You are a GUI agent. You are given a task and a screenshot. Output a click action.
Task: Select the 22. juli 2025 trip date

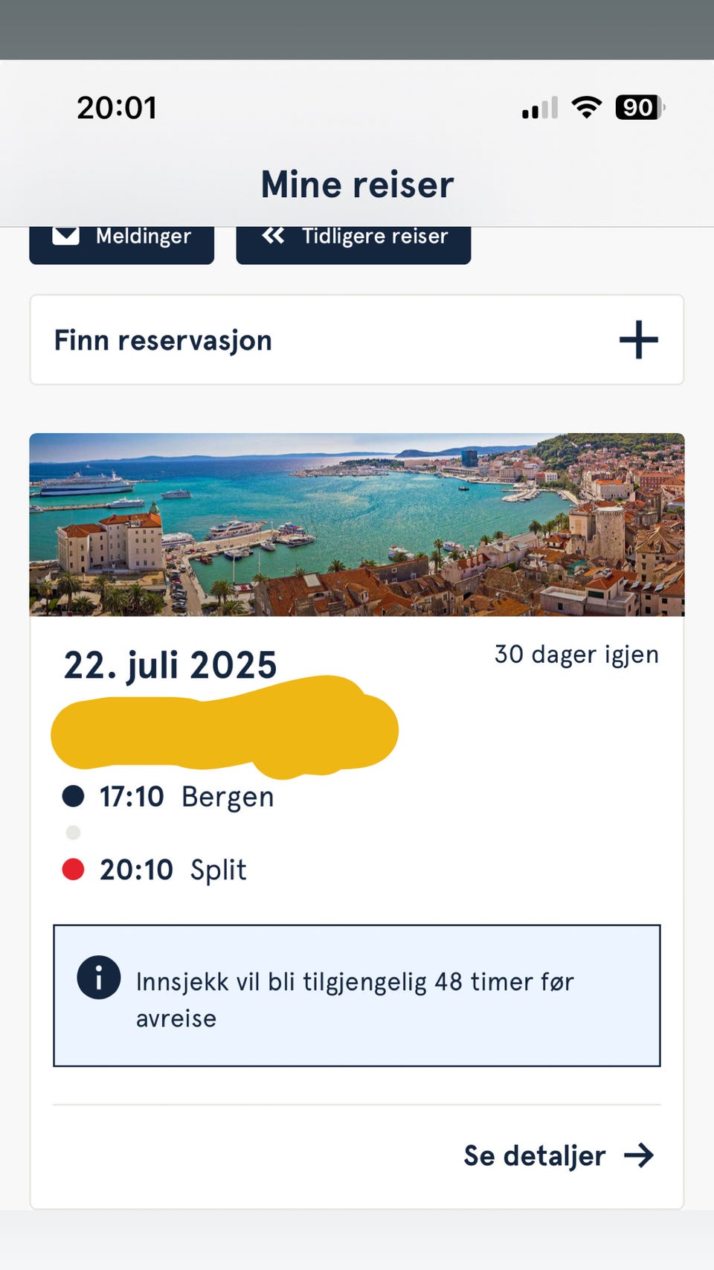coord(170,664)
